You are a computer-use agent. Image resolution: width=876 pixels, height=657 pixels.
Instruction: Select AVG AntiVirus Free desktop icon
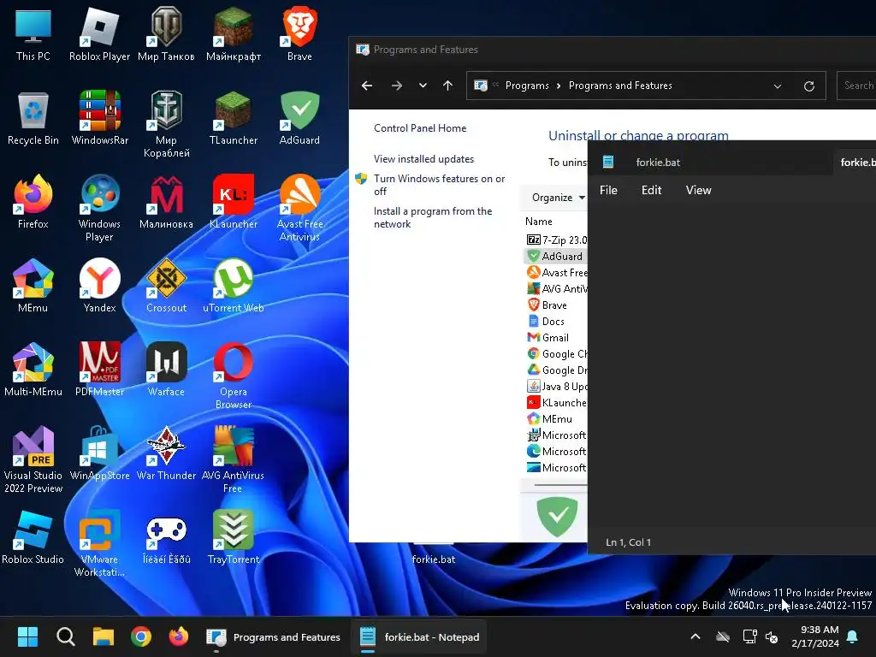(x=233, y=459)
